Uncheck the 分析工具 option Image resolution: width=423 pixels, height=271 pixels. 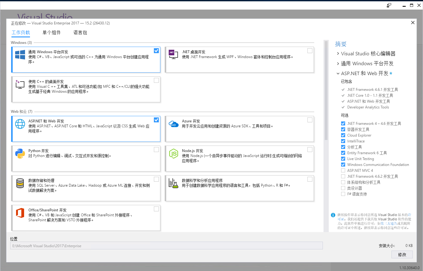[x=343, y=147]
